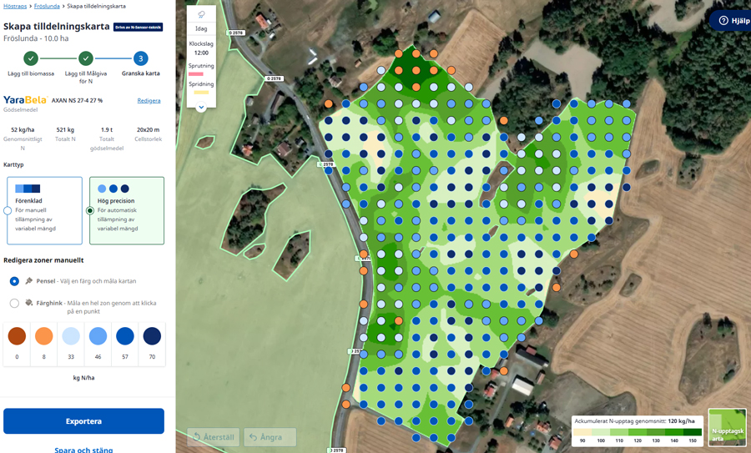Select the Hög precision map type radio

(x=90, y=211)
